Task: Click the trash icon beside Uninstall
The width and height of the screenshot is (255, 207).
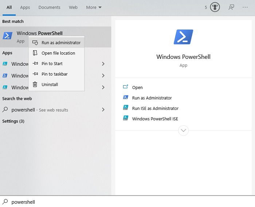Action: click(35, 84)
